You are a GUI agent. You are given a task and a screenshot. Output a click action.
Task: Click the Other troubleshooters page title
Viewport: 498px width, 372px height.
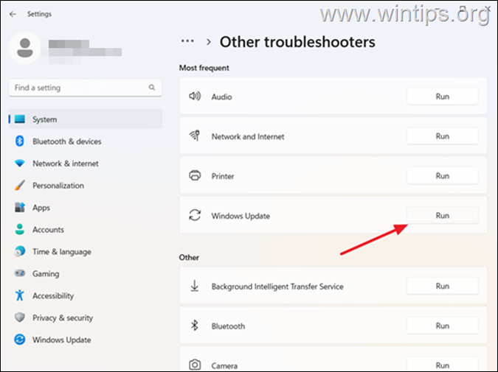pyautogui.click(x=297, y=42)
